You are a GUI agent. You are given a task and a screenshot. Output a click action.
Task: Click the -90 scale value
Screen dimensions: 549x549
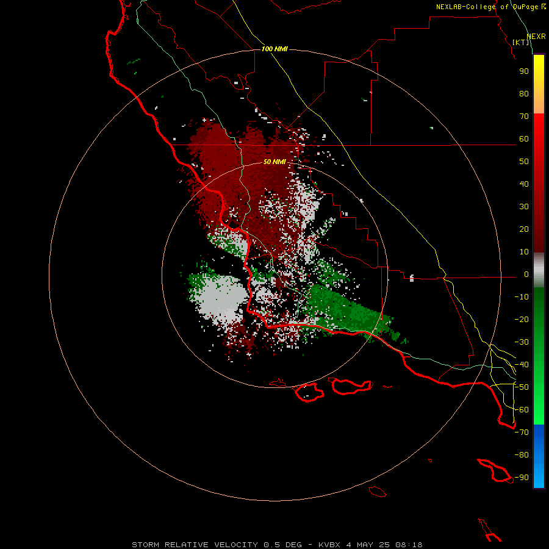tap(522, 478)
